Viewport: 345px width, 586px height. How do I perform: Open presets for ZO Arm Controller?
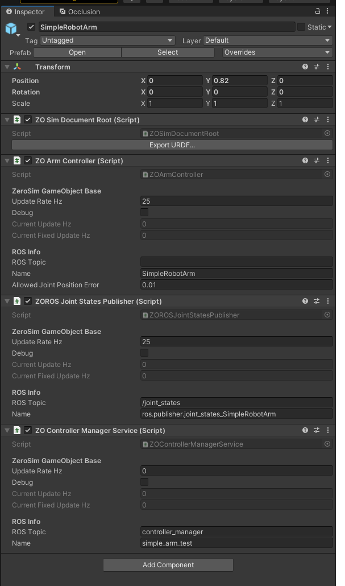pos(317,161)
